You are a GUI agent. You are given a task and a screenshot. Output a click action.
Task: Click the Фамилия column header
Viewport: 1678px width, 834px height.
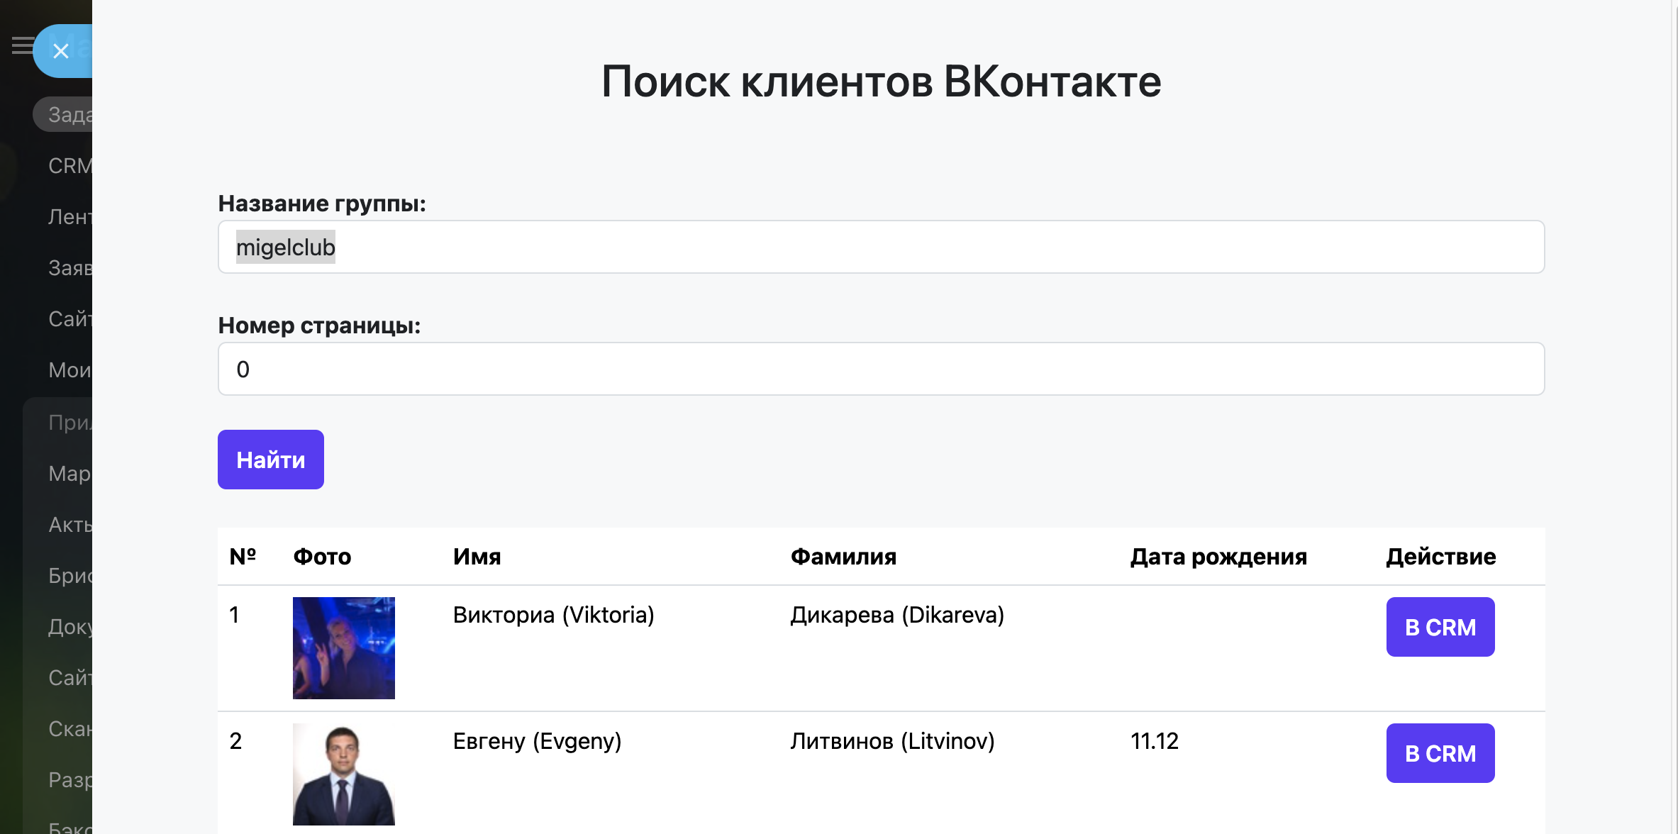click(x=843, y=557)
